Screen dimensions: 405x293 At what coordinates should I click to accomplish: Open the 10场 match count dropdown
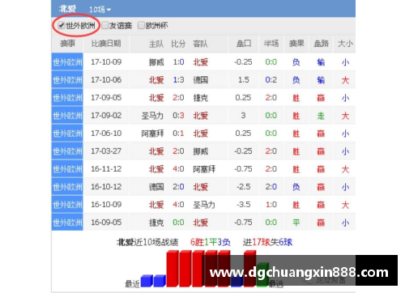click(x=100, y=10)
